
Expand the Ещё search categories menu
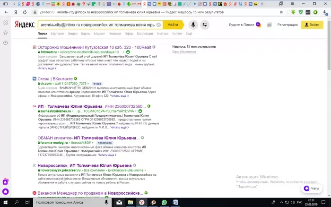tap(189, 34)
